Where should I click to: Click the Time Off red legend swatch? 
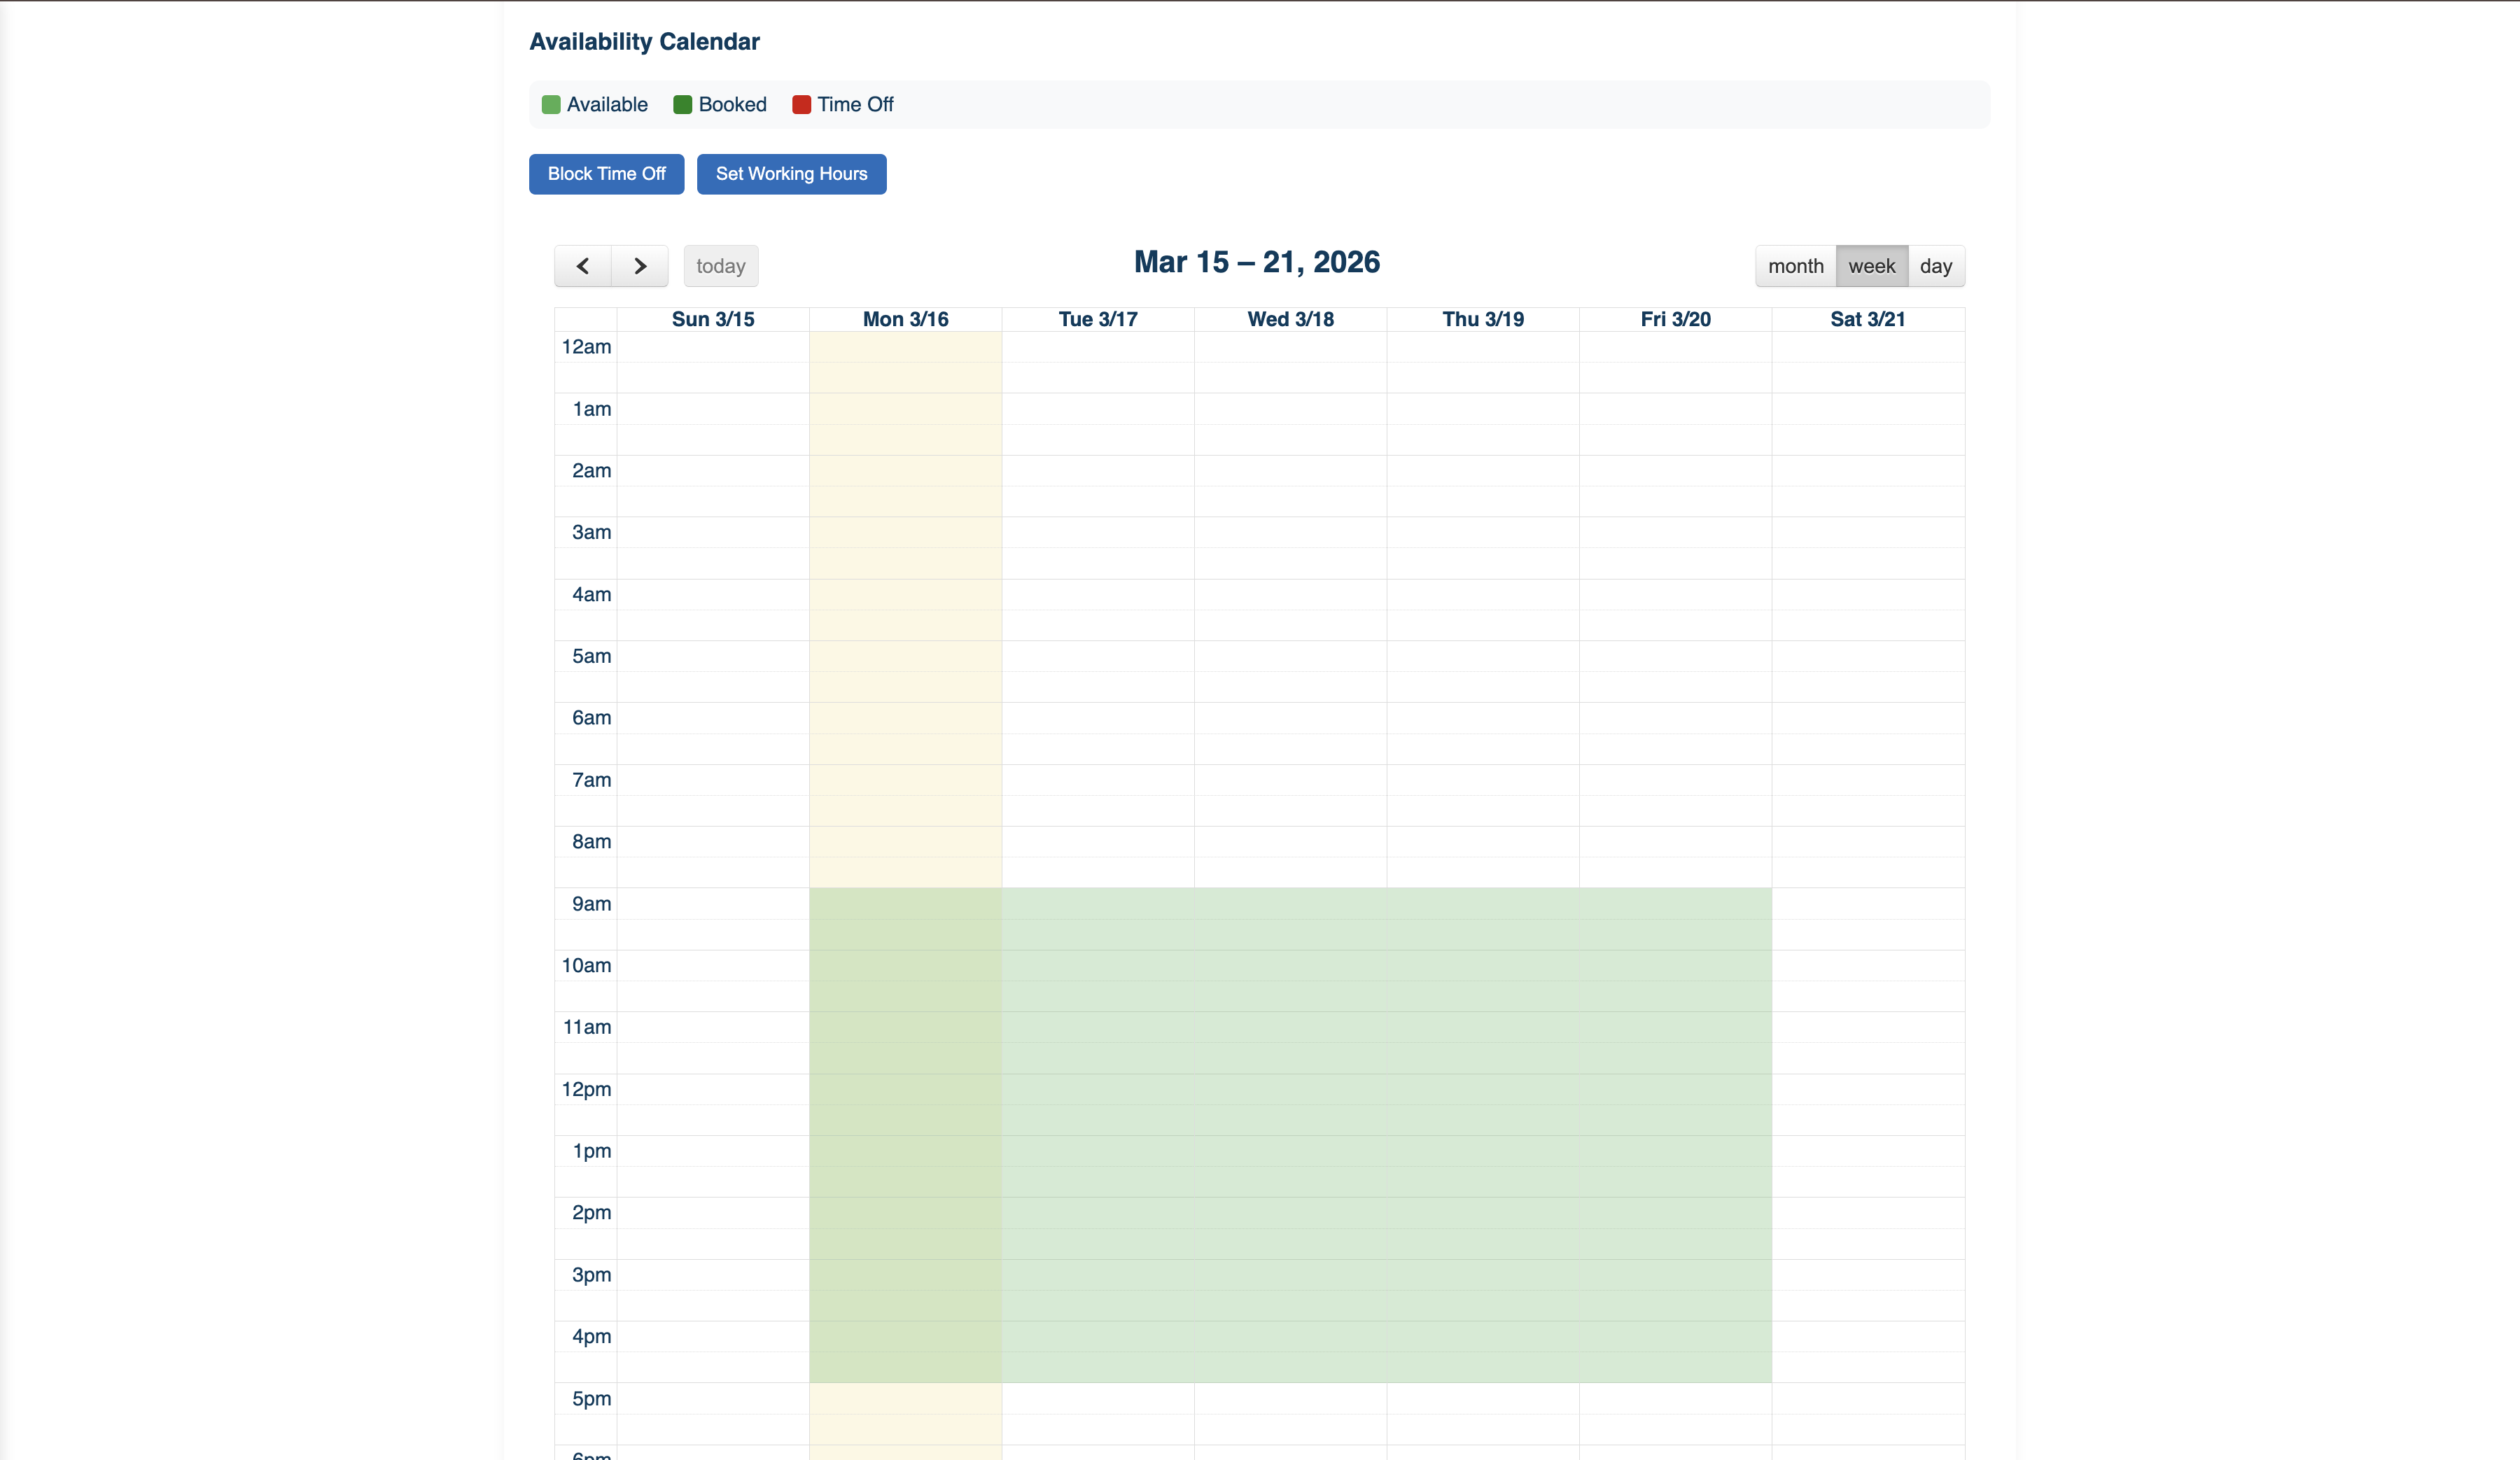(x=801, y=104)
